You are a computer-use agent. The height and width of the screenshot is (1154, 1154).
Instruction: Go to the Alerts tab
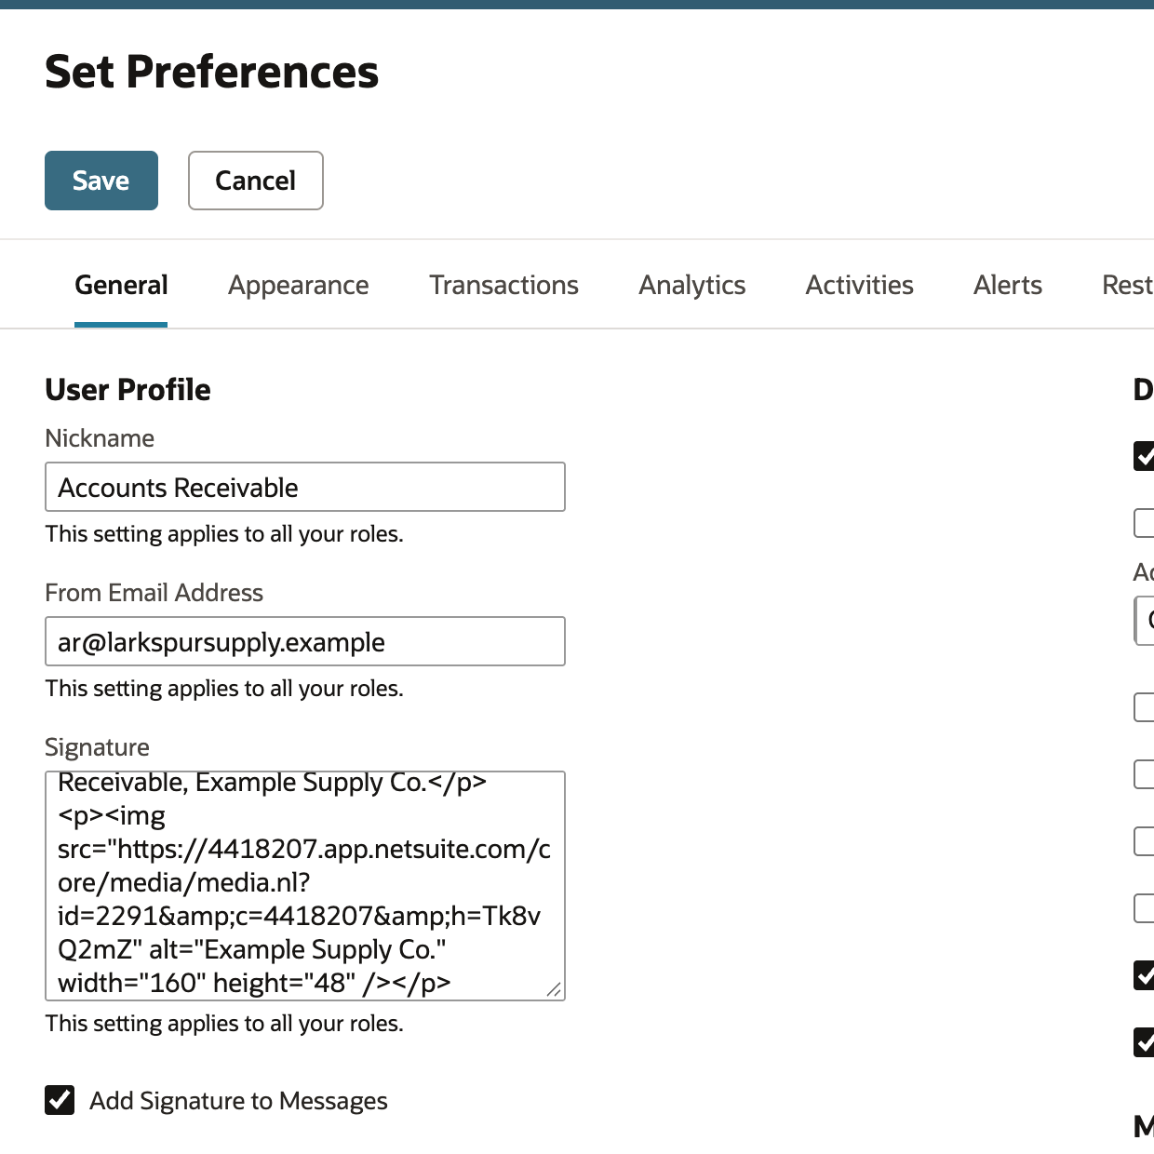click(x=1008, y=285)
